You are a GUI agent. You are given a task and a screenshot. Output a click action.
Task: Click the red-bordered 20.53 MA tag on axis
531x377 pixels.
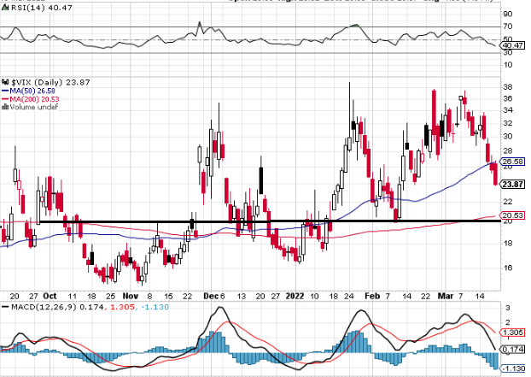pyautogui.click(x=513, y=215)
